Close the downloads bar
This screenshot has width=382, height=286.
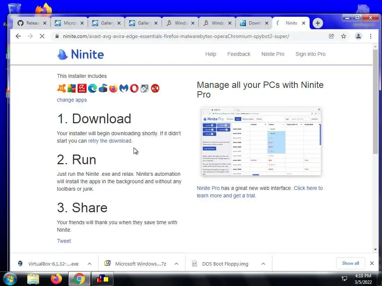coord(372,263)
